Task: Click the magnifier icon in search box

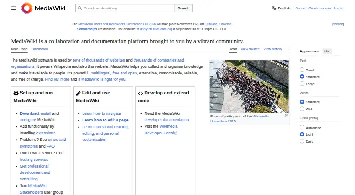Action: (x=80, y=8)
